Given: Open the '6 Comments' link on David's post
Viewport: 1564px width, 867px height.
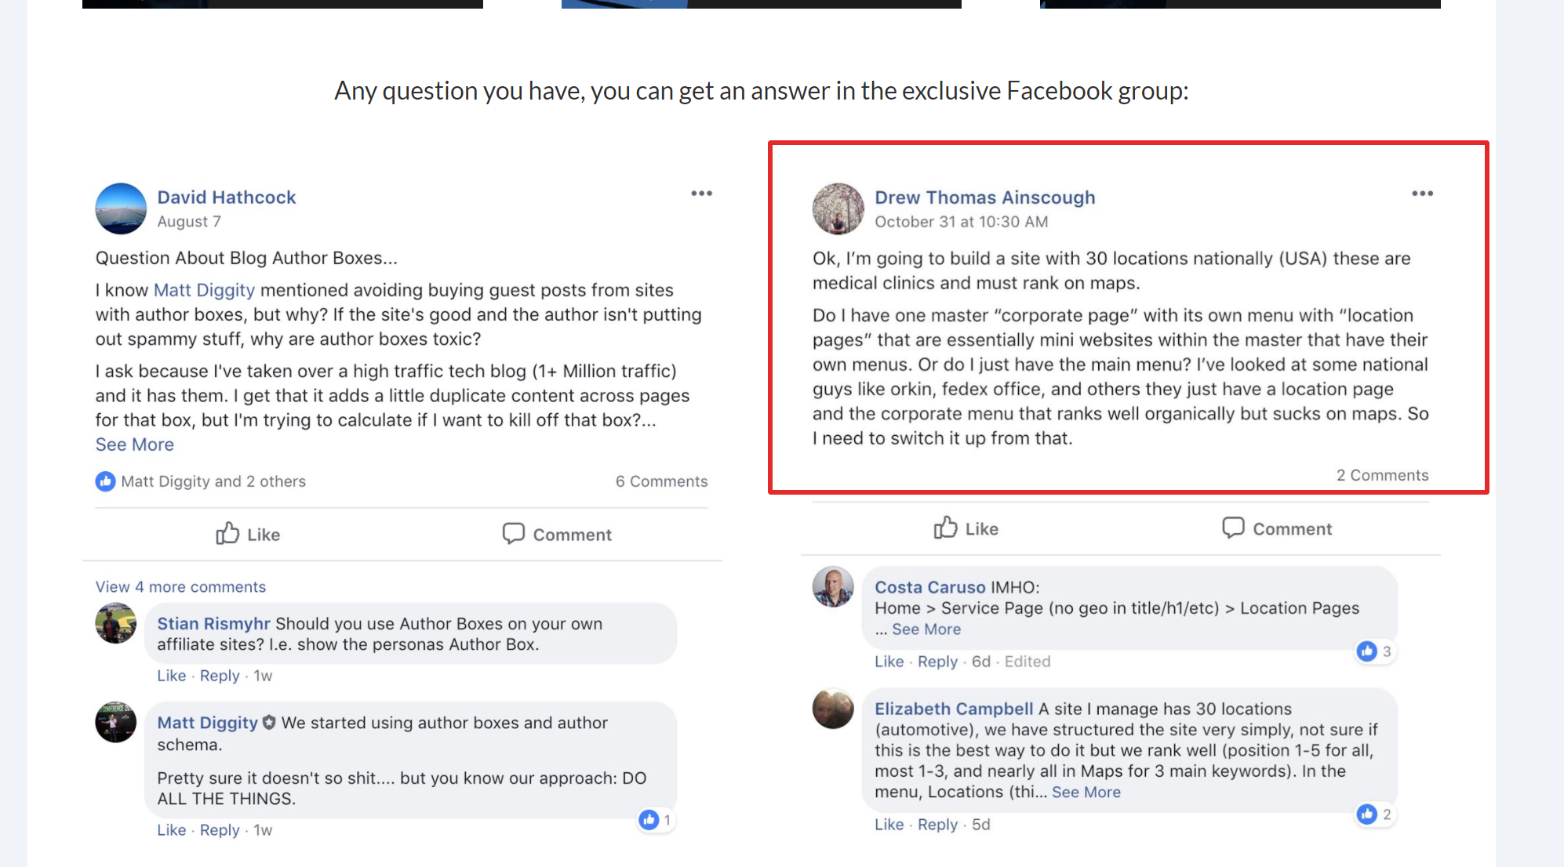Looking at the screenshot, I should [x=661, y=481].
